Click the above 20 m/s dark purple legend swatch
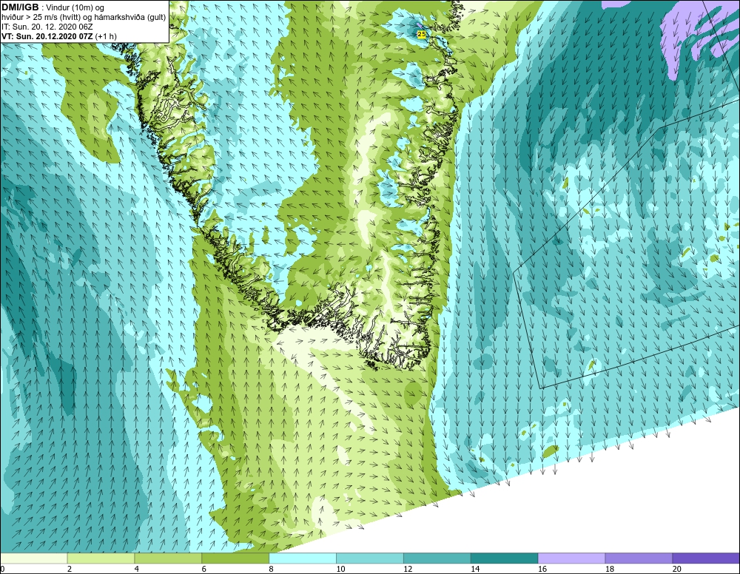 pyautogui.click(x=706, y=558)
